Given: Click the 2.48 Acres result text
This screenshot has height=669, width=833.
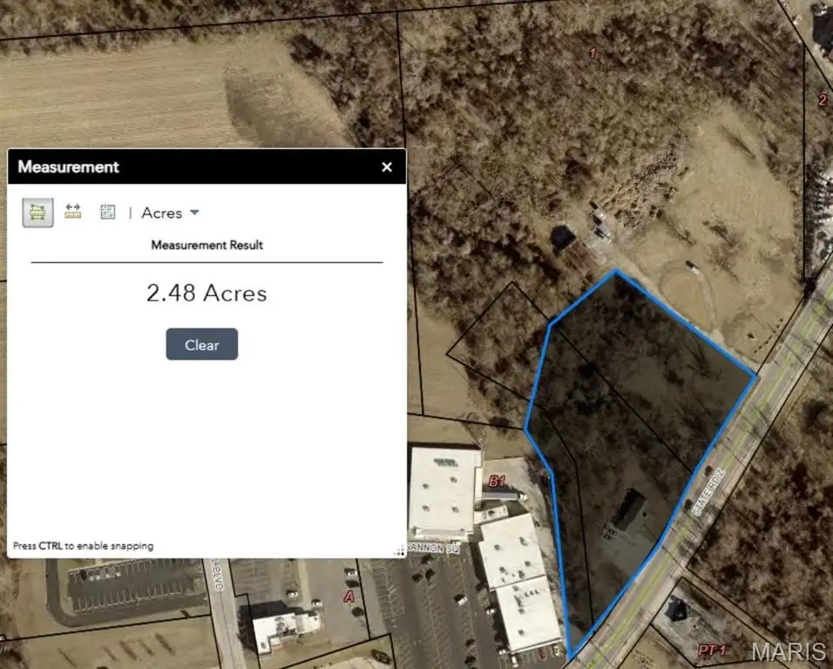Looking at the screenshot, I should click(x=207, y=293).
